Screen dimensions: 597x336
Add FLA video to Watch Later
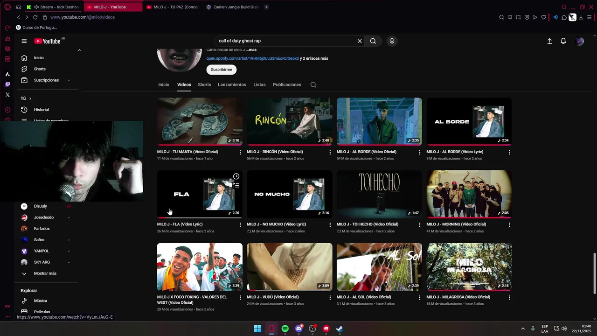236,176
